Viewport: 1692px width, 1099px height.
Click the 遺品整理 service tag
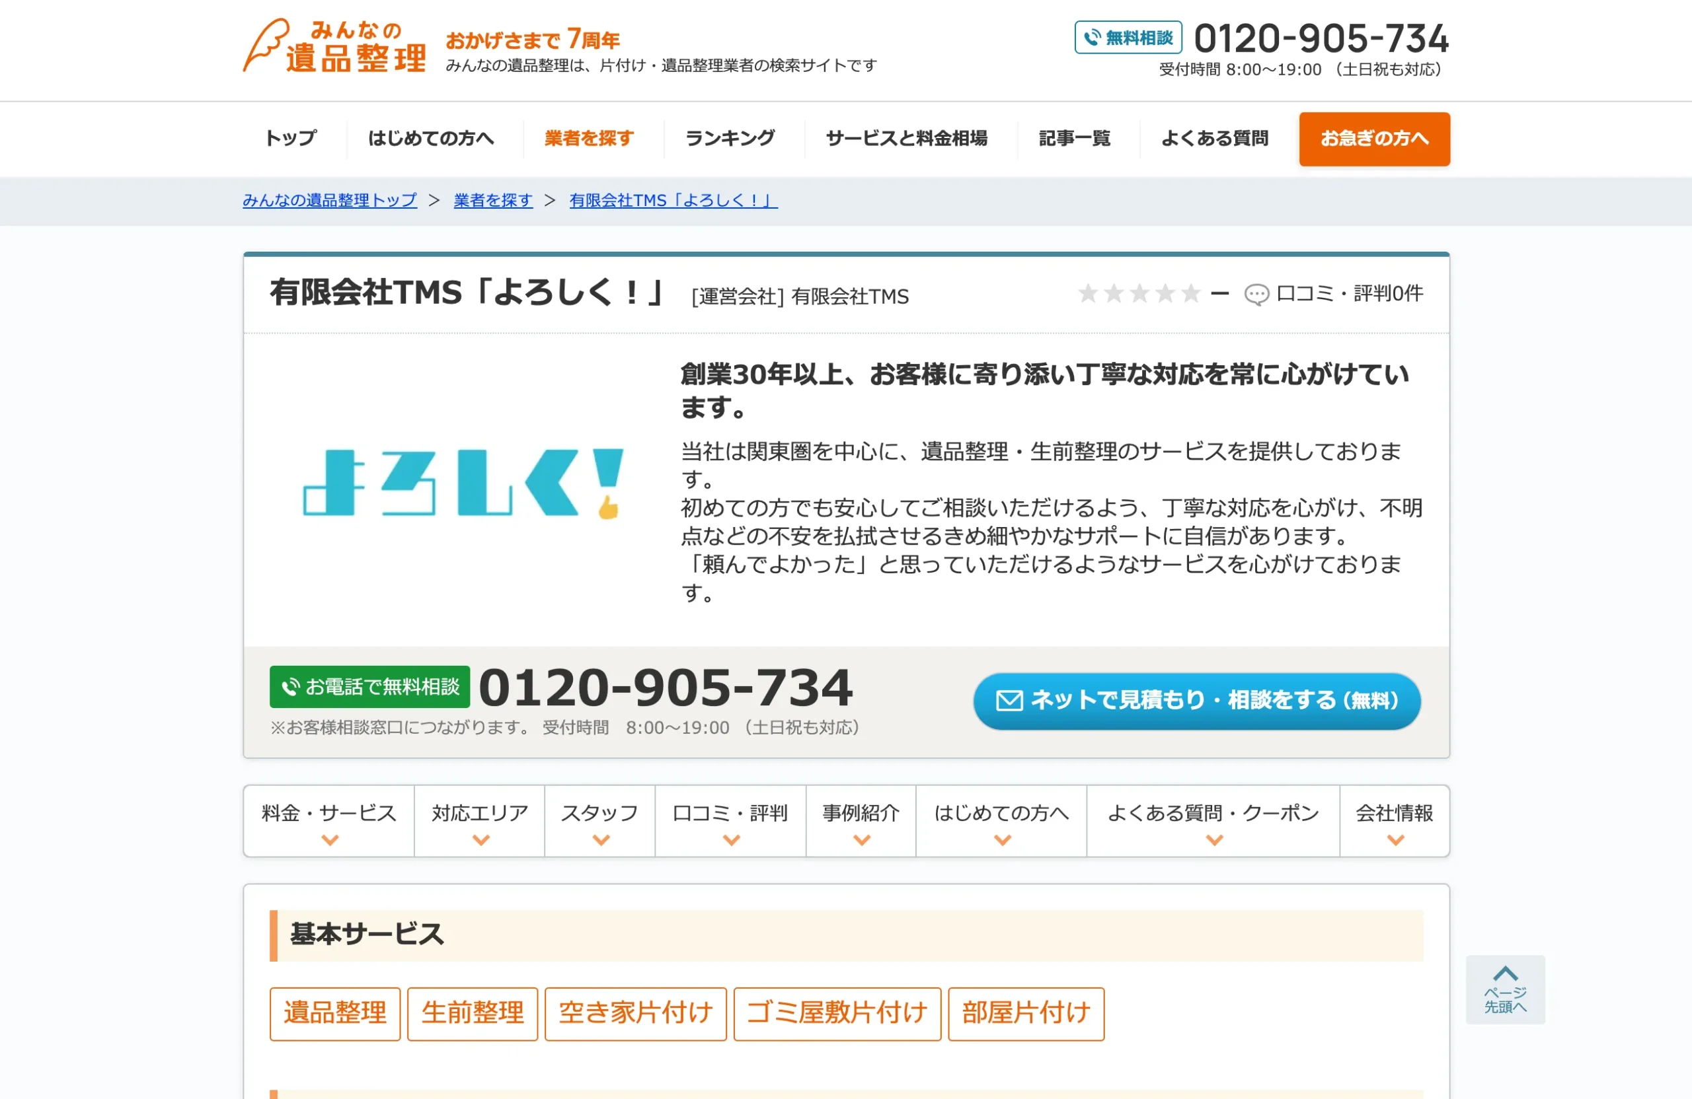335,1014
